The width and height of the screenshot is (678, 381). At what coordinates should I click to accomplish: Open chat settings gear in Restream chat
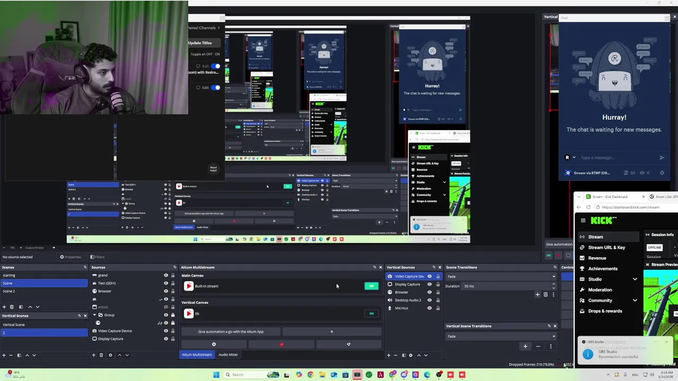click(x=662, y=173)
